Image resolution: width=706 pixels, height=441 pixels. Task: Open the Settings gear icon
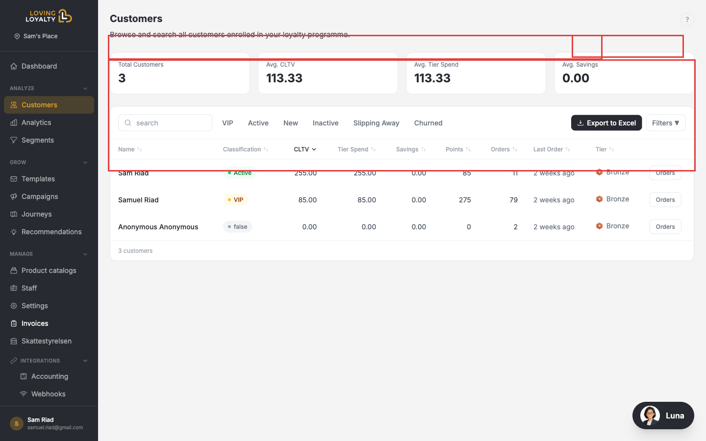(14, 306)
